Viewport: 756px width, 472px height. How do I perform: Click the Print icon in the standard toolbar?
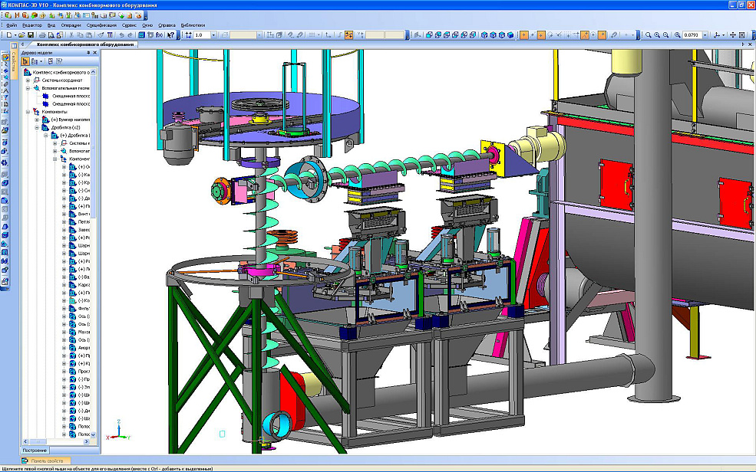click(42, 35)
